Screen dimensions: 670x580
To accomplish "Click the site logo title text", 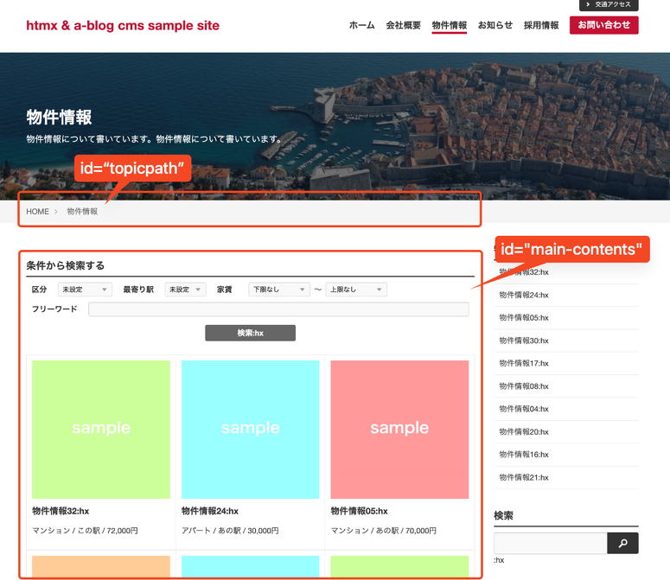I will click(x=123, y=25).
